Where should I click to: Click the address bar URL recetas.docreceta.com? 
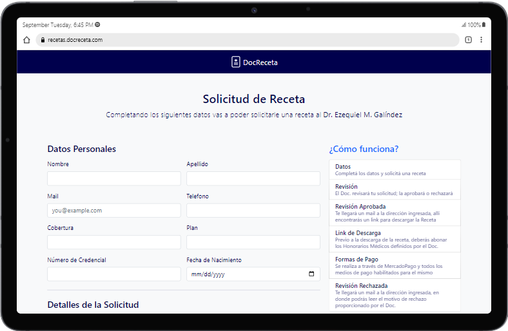point(75,40)
